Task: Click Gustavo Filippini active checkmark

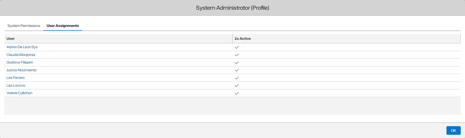Action: [x=237, y=63]
